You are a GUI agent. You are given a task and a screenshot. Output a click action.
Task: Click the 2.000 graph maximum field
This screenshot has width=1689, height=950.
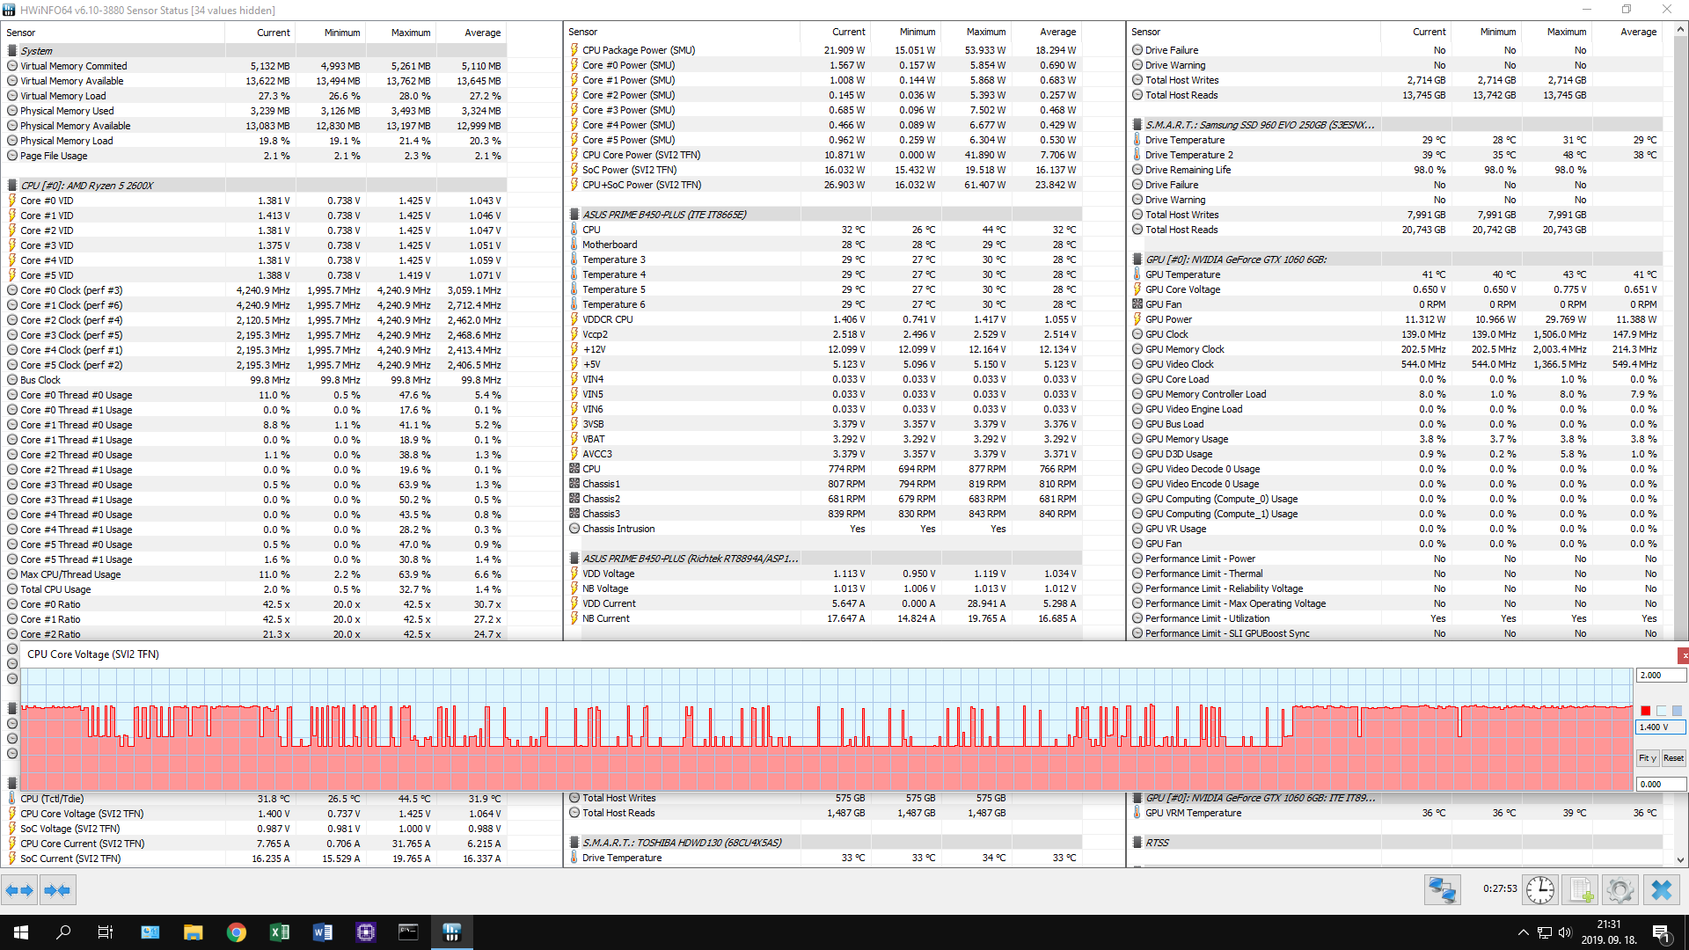1661,676
